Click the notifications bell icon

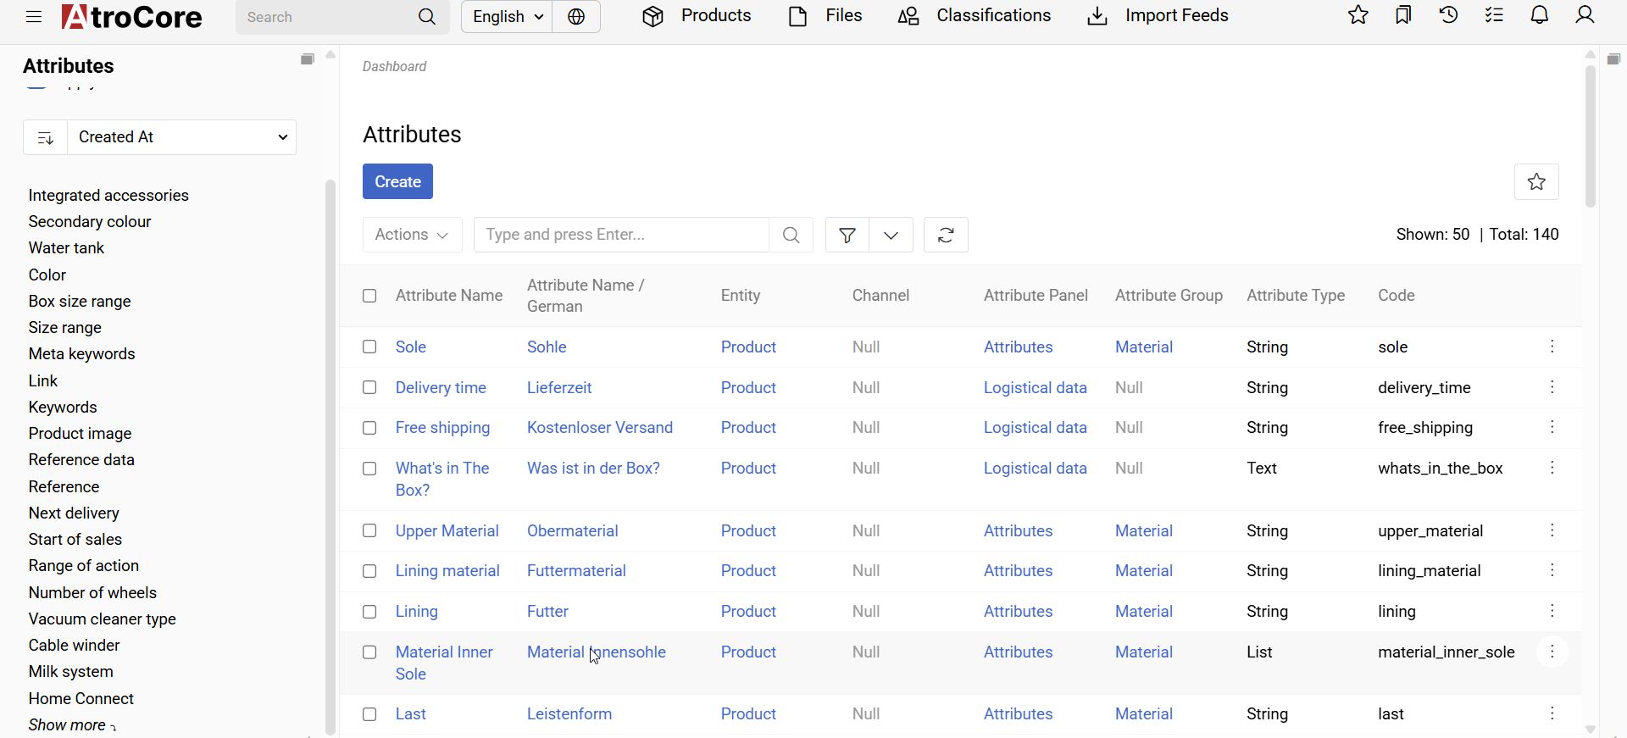coord(1540,16)
